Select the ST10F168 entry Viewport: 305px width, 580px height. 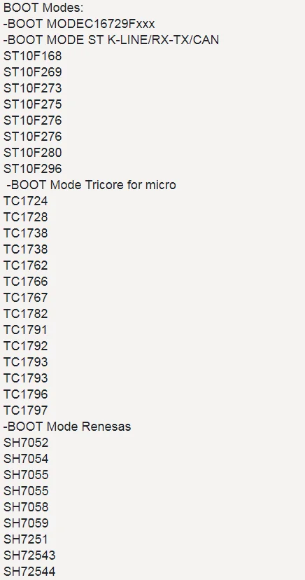click(32, 56)
